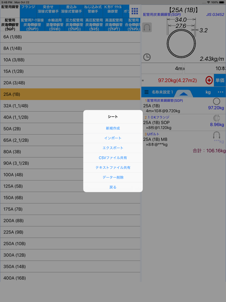Select size row 15A (1/2B)
226x302 pixels.
[70, 71]
